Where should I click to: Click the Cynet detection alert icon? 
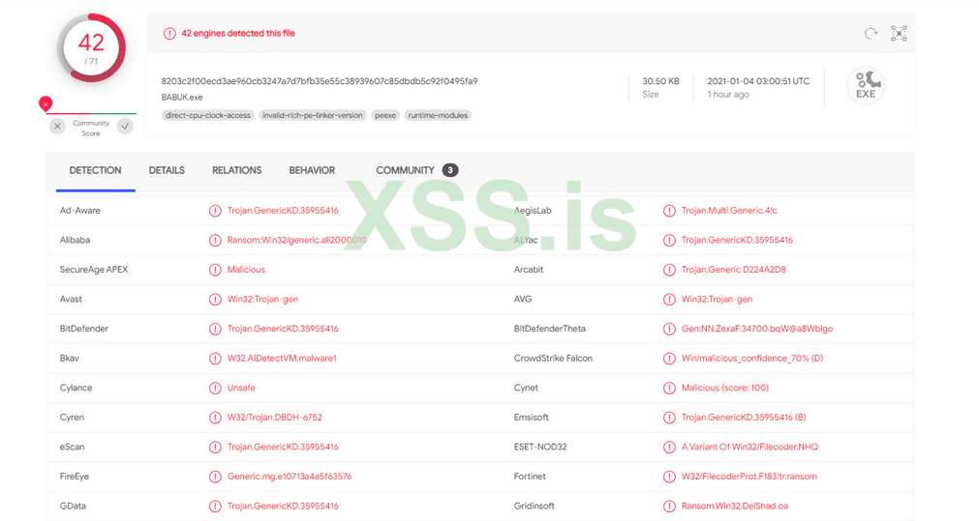(x=669, y=388)
